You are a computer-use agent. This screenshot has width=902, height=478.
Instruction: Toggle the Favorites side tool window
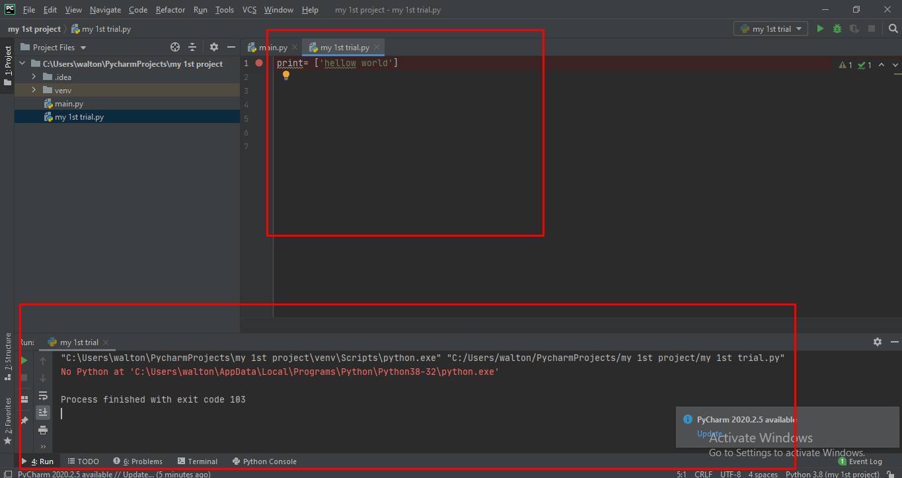7,421
